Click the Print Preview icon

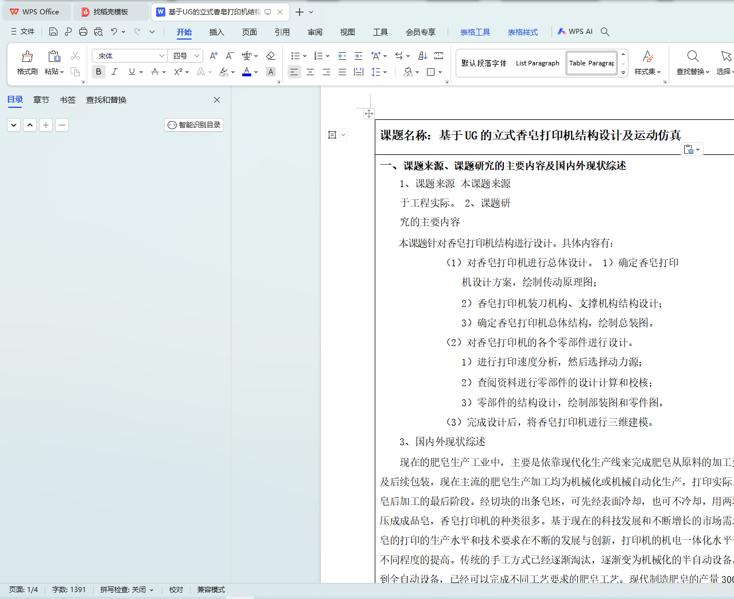click(98, 32)
